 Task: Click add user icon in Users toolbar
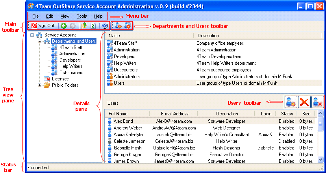[291, 102]
